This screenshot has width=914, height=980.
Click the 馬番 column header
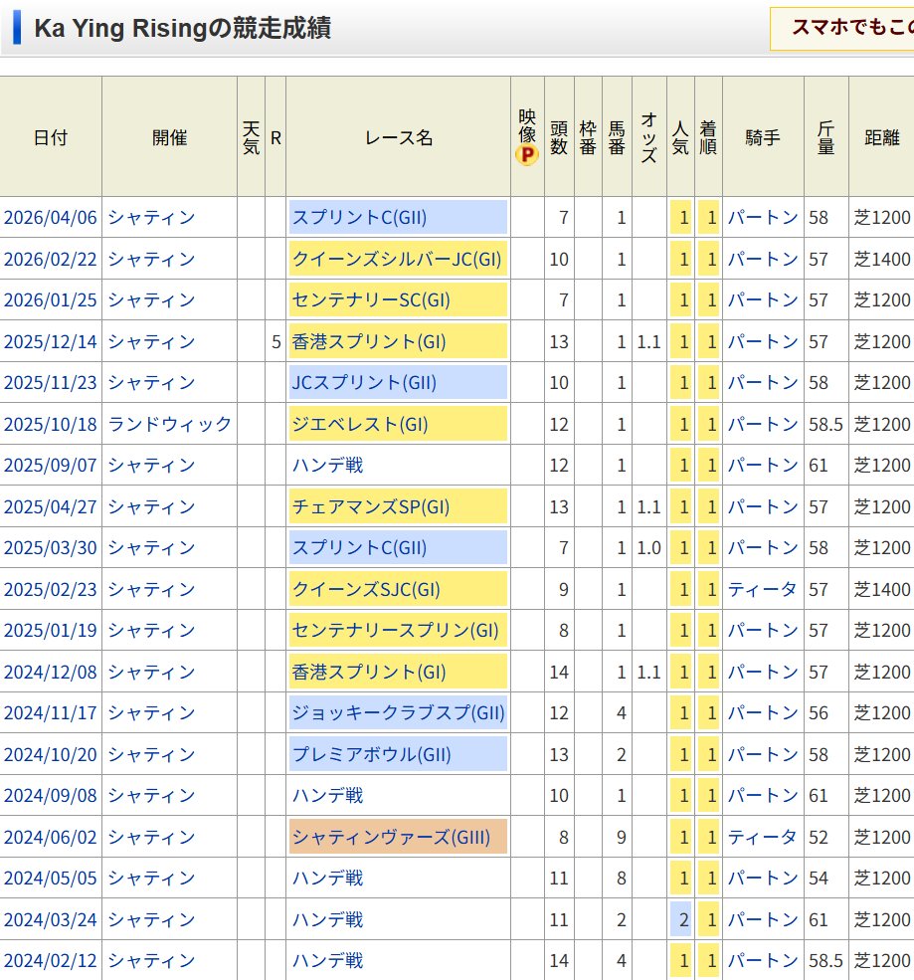click(617, 137)
